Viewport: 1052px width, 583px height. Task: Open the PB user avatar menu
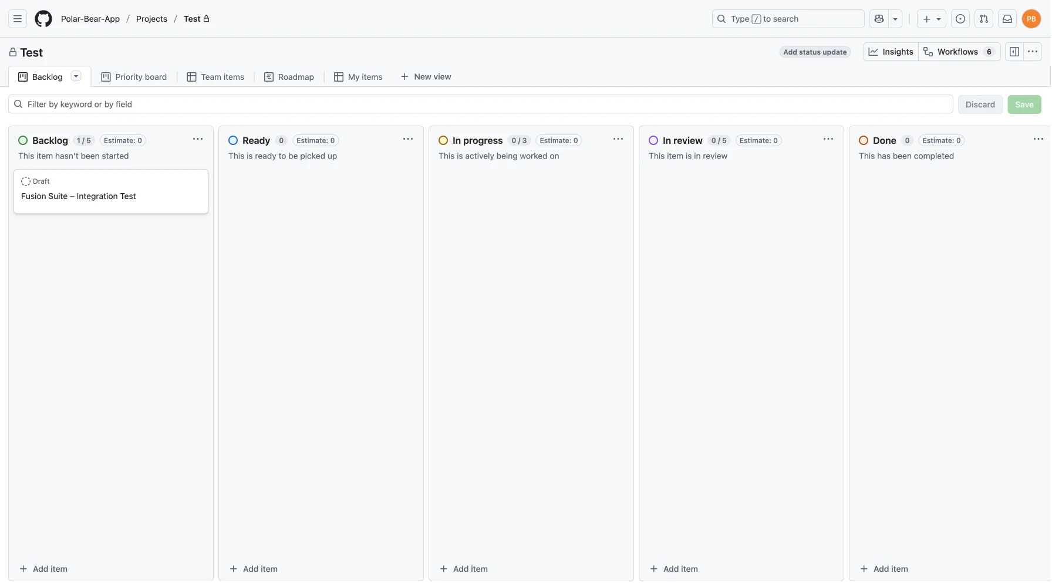pyautogui.click(x=1031, y=19)
